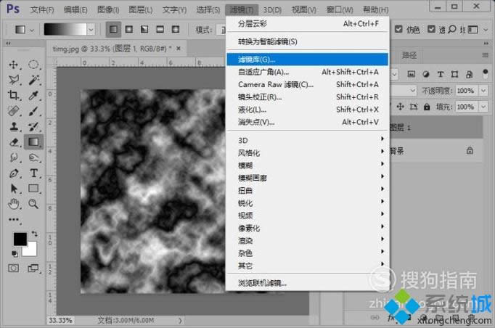The width and height of the screenshot is (495, 328).
Task: Choose the Type tool
Action: click(33, 173)
